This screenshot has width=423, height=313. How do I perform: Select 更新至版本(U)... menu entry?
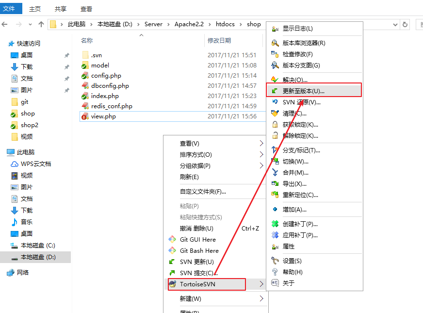303,91
